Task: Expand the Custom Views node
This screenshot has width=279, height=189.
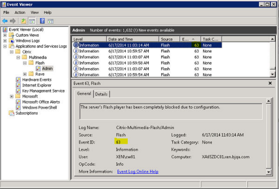Action: pos(5,35)
